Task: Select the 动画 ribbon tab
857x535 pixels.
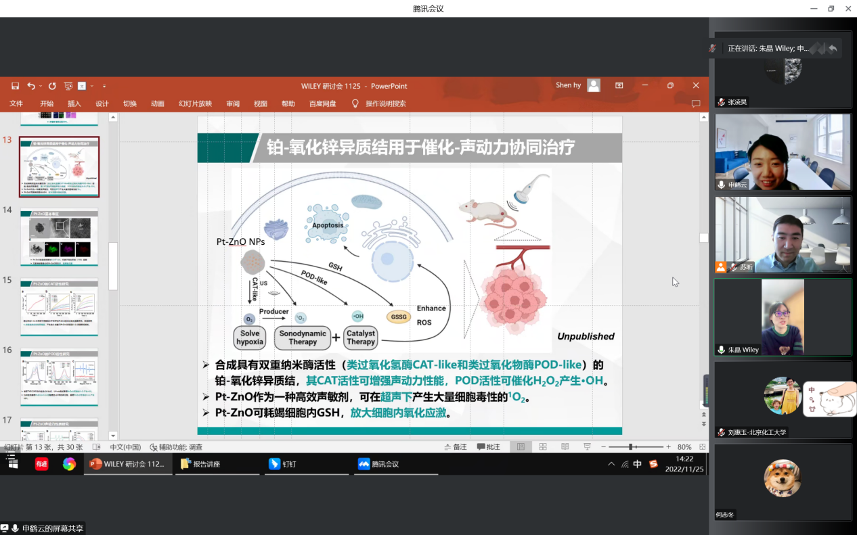Action: pos(158,103)
